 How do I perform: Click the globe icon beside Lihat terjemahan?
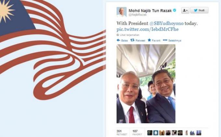point(118,35)
